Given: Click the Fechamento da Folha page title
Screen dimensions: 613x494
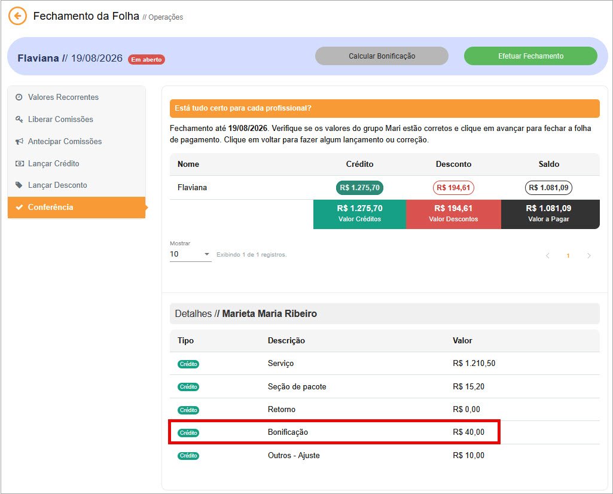Looking at the screenshot, I should (86, 16).
